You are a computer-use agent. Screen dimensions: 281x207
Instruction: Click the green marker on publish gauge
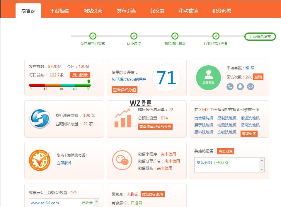(x=89, y=81)
